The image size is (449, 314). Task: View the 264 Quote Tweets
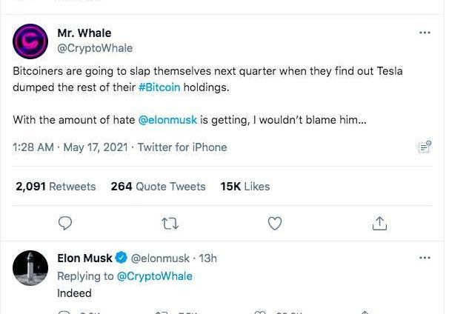pyautogui.click(x=158, y=187)
